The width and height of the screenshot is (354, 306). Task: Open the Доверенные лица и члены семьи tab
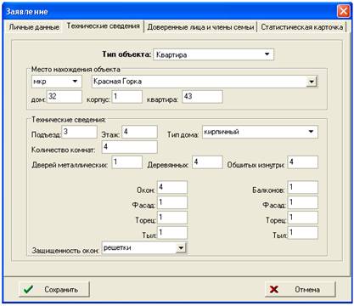point(200,27)
